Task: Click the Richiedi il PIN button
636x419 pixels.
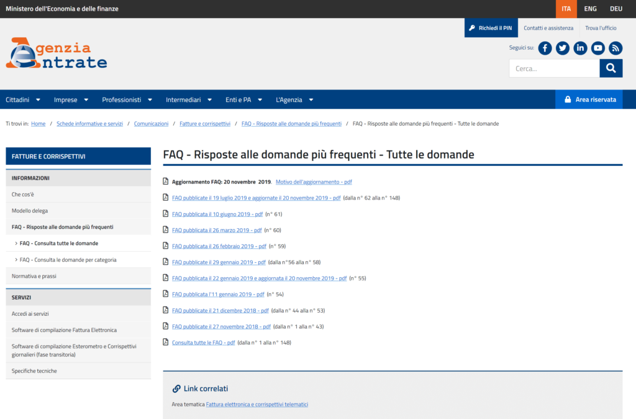Action: 491,28
